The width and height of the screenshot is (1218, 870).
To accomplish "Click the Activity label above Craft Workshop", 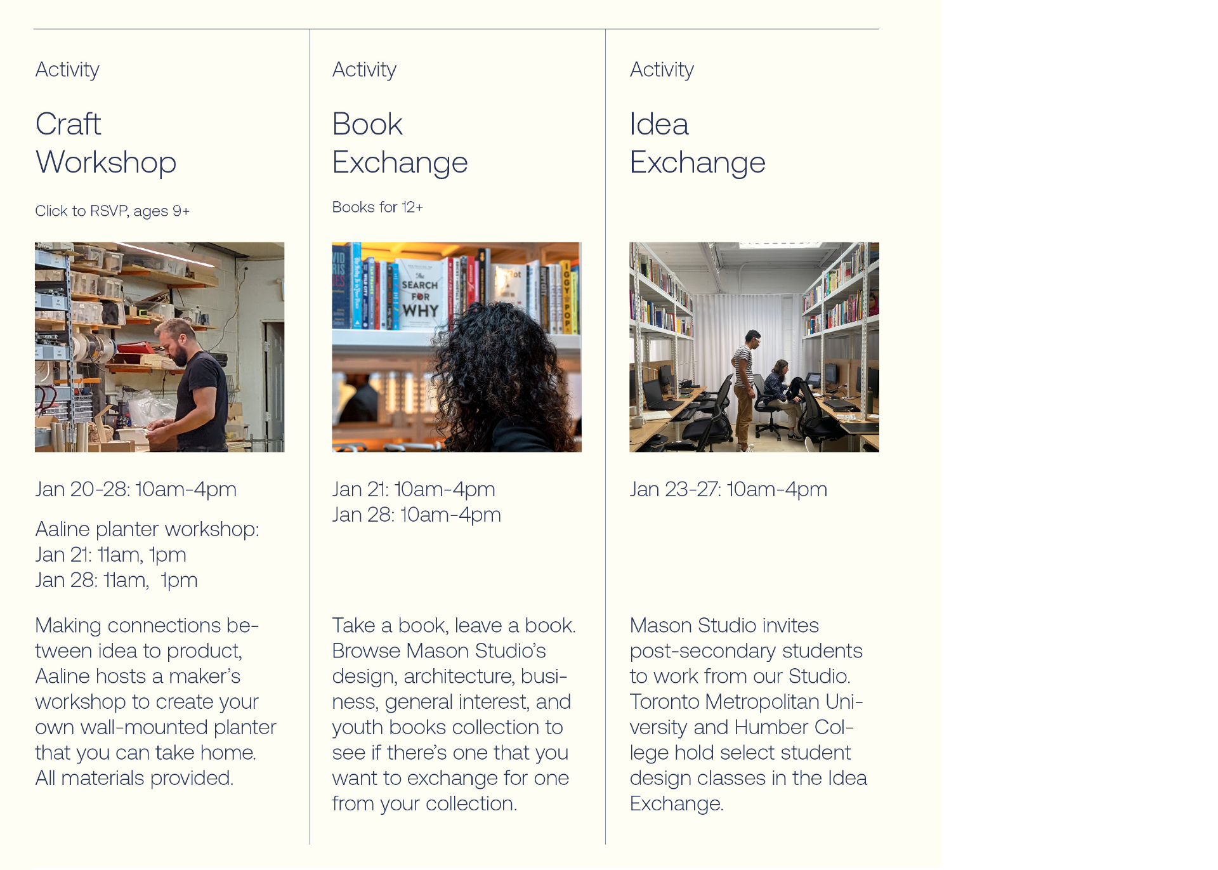I will [x=67, y=70].
